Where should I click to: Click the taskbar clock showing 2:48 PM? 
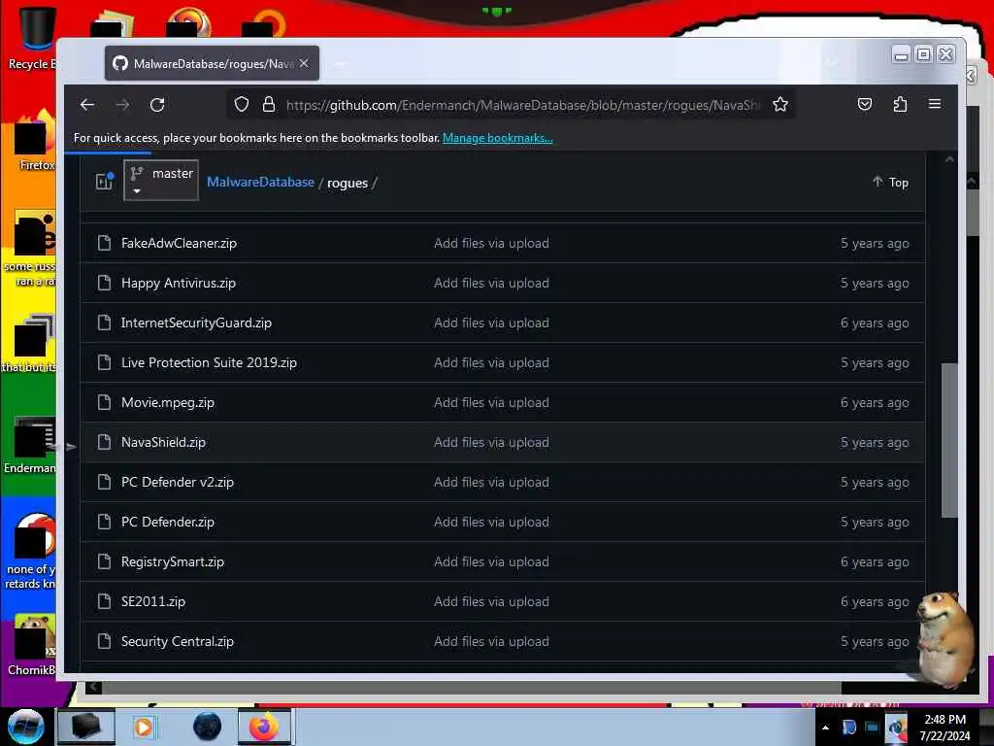pos(944,728)
